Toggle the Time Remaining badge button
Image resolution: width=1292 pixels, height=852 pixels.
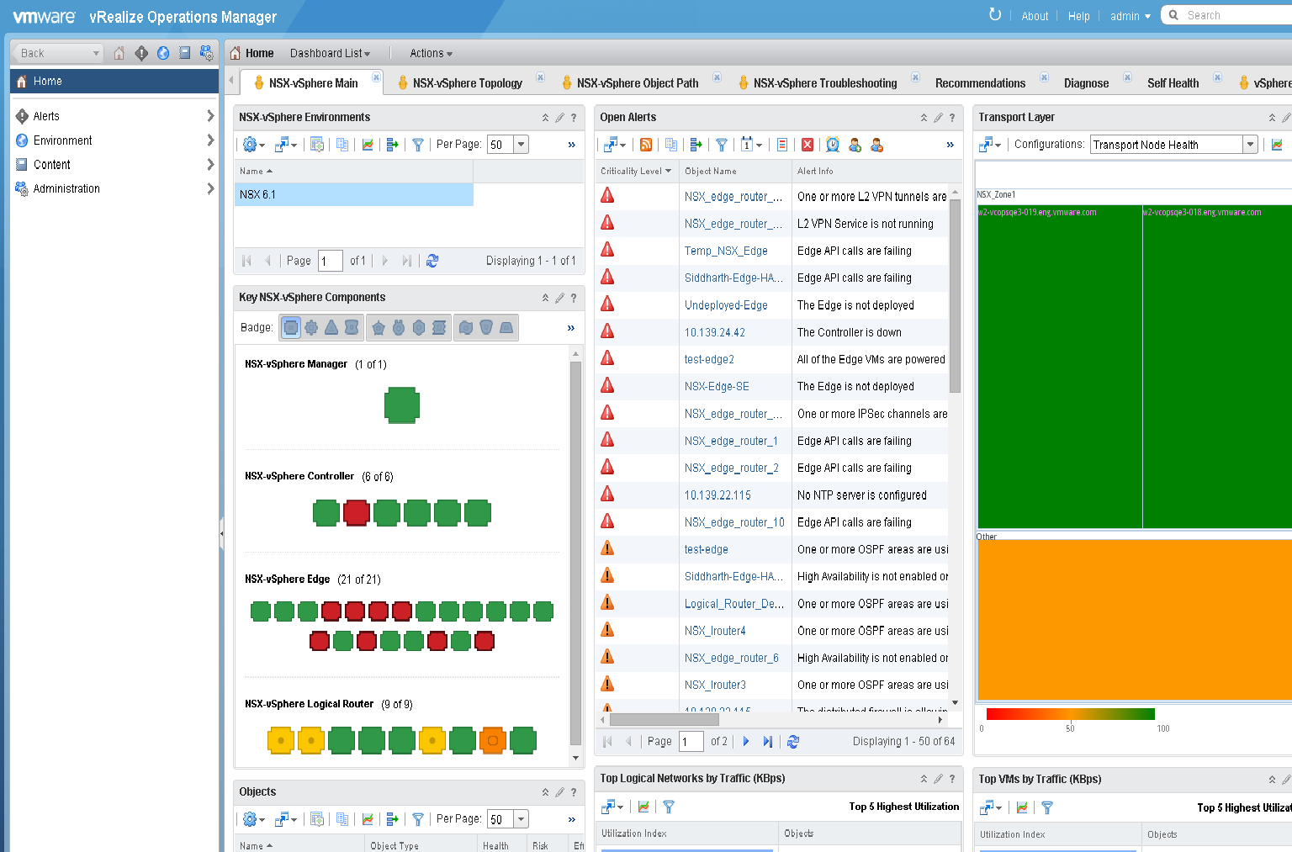point(399,327)
